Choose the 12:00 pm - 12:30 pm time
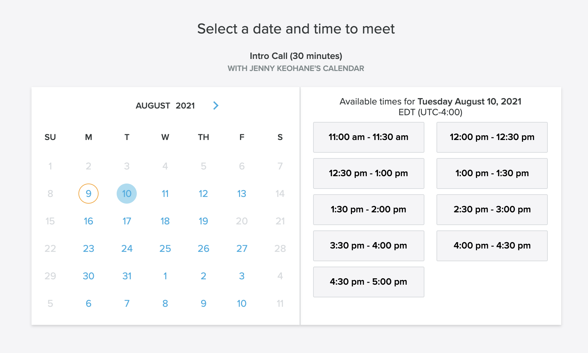 [x=491, y=137]
